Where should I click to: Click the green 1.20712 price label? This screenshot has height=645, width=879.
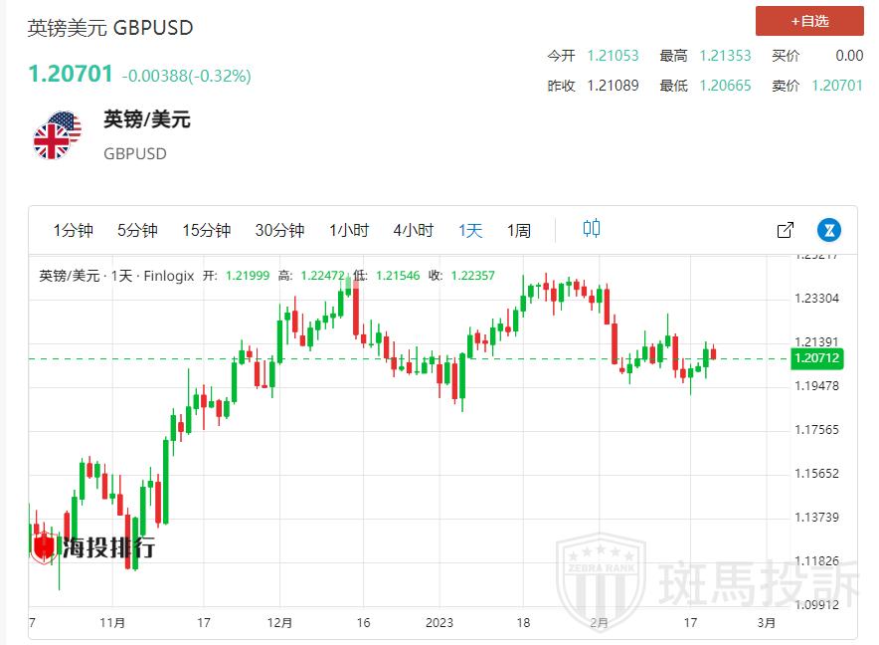pyautogui.click(x=816, y=358)
